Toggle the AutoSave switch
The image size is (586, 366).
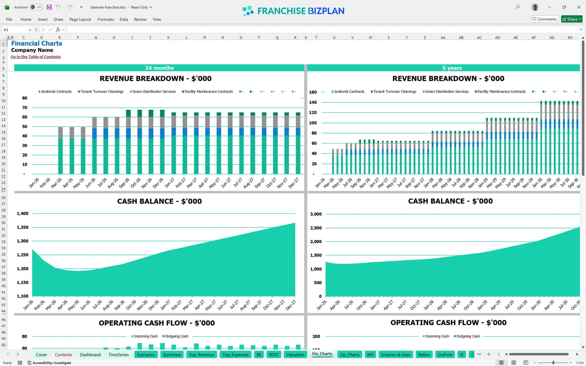point(36,7)
